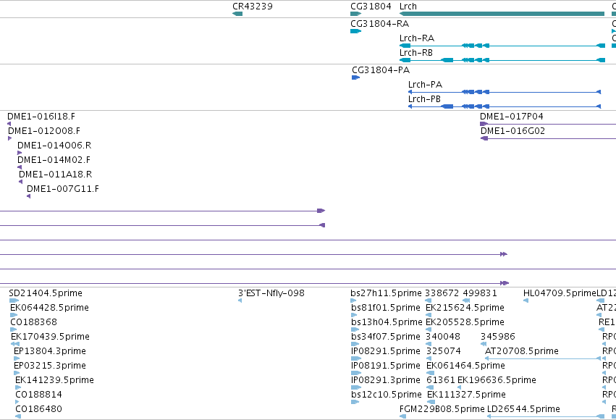Select the CG31804 gene label
616x420 pixels.
coord(371,7)
